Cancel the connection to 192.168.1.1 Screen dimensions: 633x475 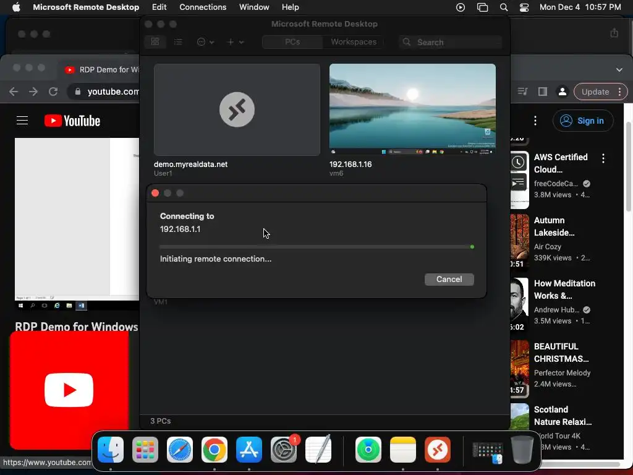[x=449, y=279]
